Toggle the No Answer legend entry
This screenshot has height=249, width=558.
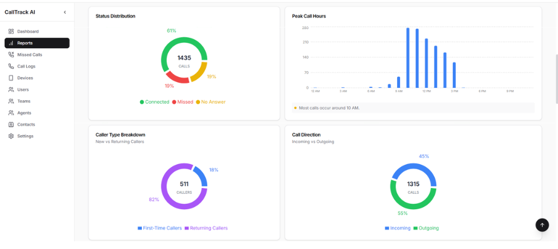tap(211, 102)
